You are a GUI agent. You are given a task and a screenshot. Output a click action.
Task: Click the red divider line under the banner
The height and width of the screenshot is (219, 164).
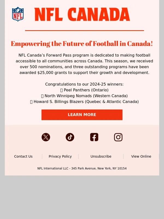[x=84, y=30]
